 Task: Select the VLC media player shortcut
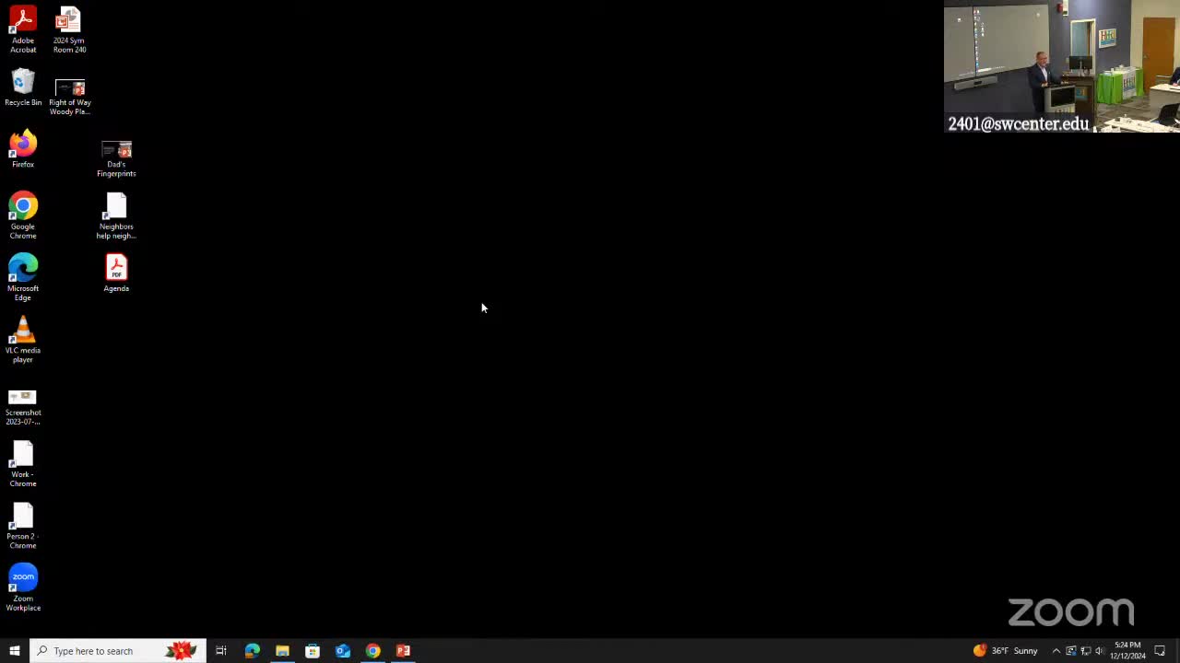[23, 340]
